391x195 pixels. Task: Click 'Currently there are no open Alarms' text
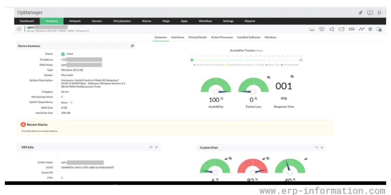tap(39, 131)
